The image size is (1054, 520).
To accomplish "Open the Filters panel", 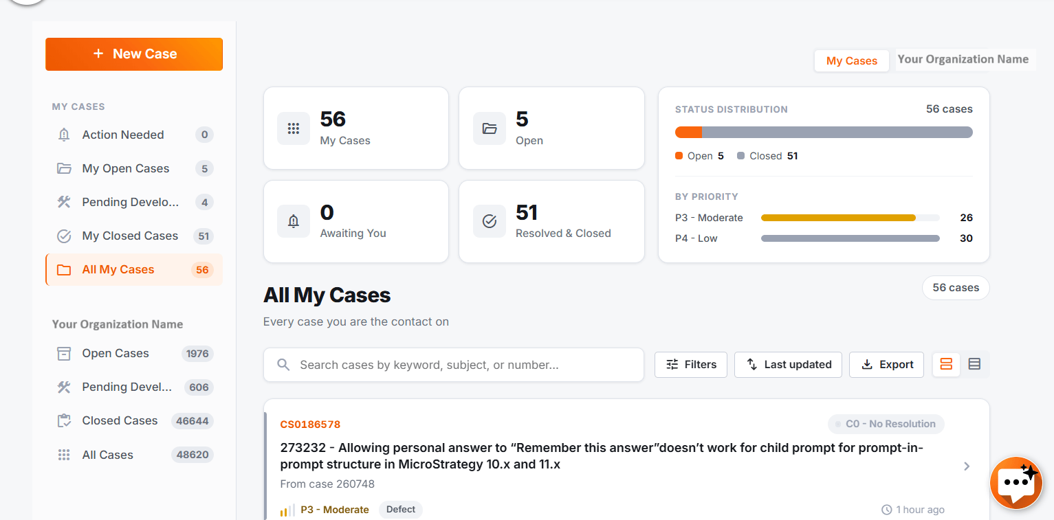I will coord(691,365).
